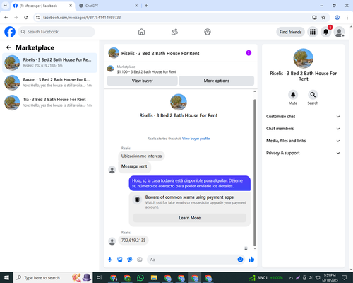Open the Friends icon in top navigation

point(174,32)
